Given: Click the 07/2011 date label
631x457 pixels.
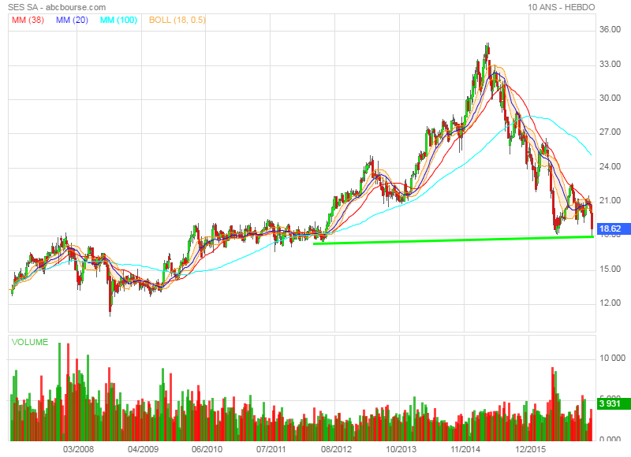Looking at the screenshot, I should coord(271,449).
